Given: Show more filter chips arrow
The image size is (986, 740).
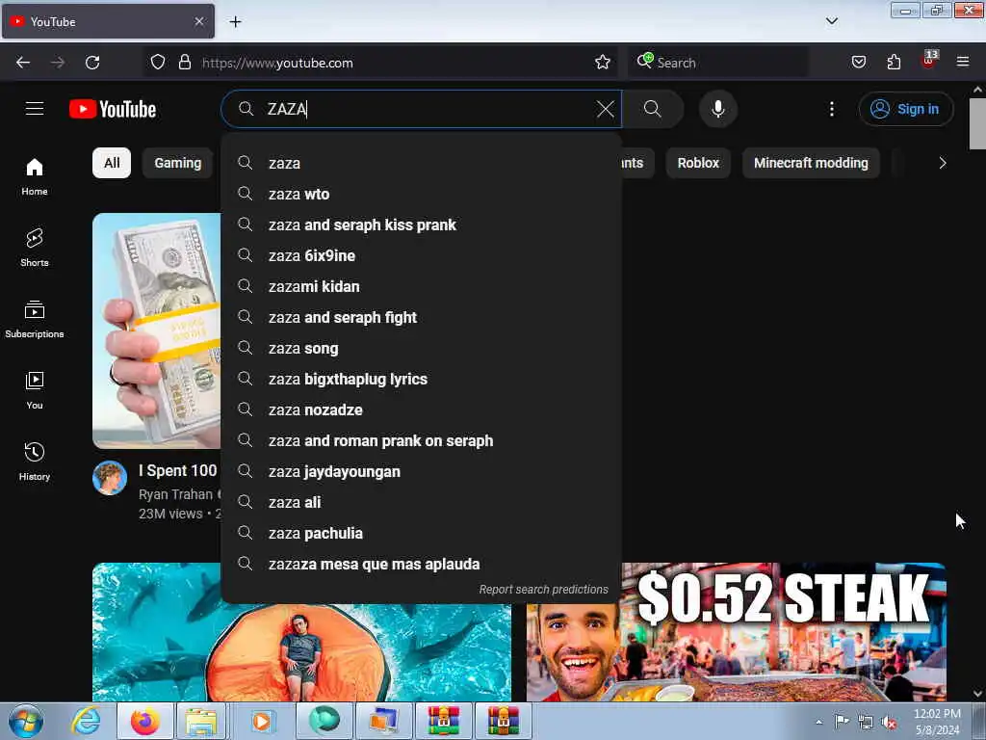Looking at the screenshot, I should point(942,163).
